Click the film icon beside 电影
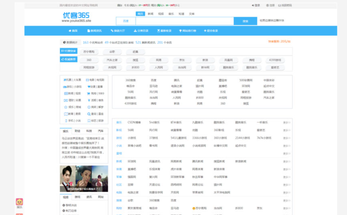 pos(87,80)
